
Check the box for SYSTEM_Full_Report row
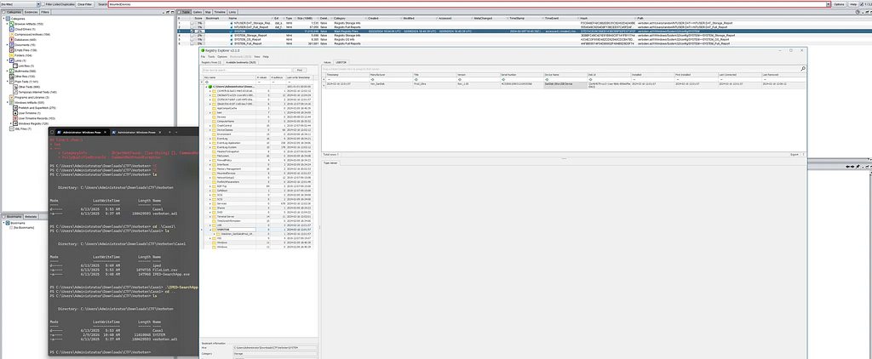[192, 43]
